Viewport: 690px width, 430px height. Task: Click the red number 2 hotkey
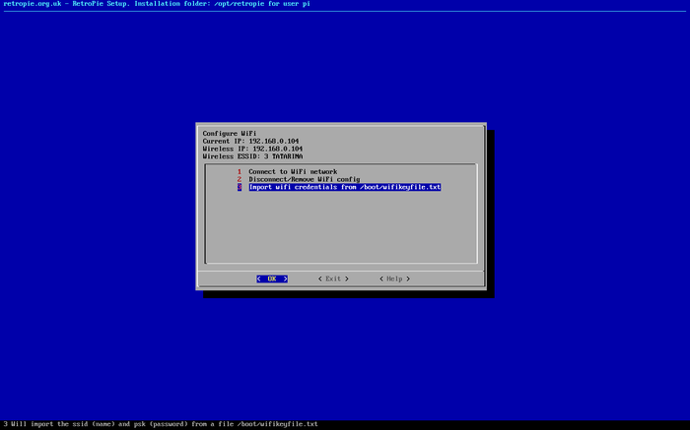point(239,179)
